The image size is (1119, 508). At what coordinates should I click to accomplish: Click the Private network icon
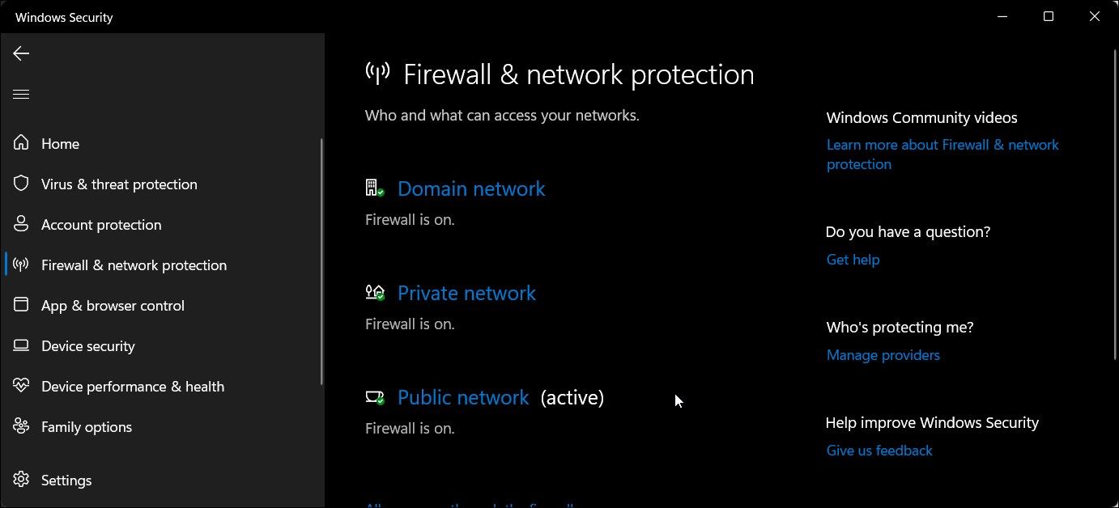pos(374,292)
